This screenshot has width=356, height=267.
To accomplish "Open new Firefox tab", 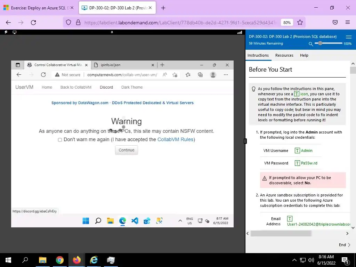I will click(x=163, y=8).
